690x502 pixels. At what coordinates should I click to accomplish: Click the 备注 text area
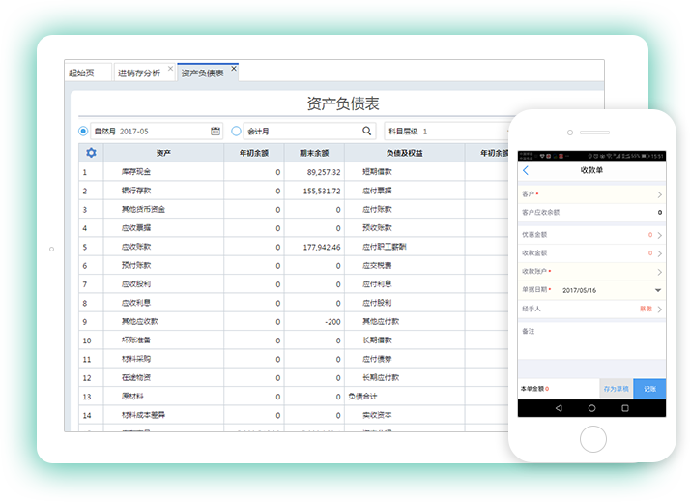pyautogui.click(x=591, y=350)
